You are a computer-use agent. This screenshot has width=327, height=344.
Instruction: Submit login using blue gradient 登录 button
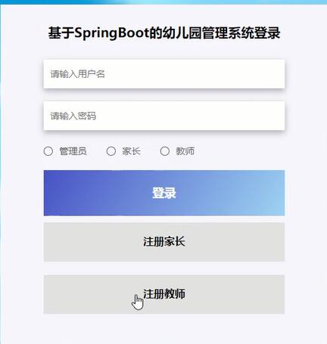[x=164, y=193]
